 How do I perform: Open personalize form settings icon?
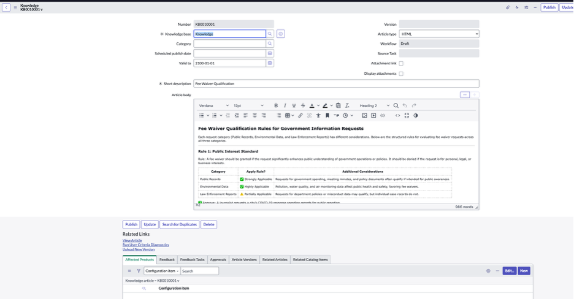(526, 7)
